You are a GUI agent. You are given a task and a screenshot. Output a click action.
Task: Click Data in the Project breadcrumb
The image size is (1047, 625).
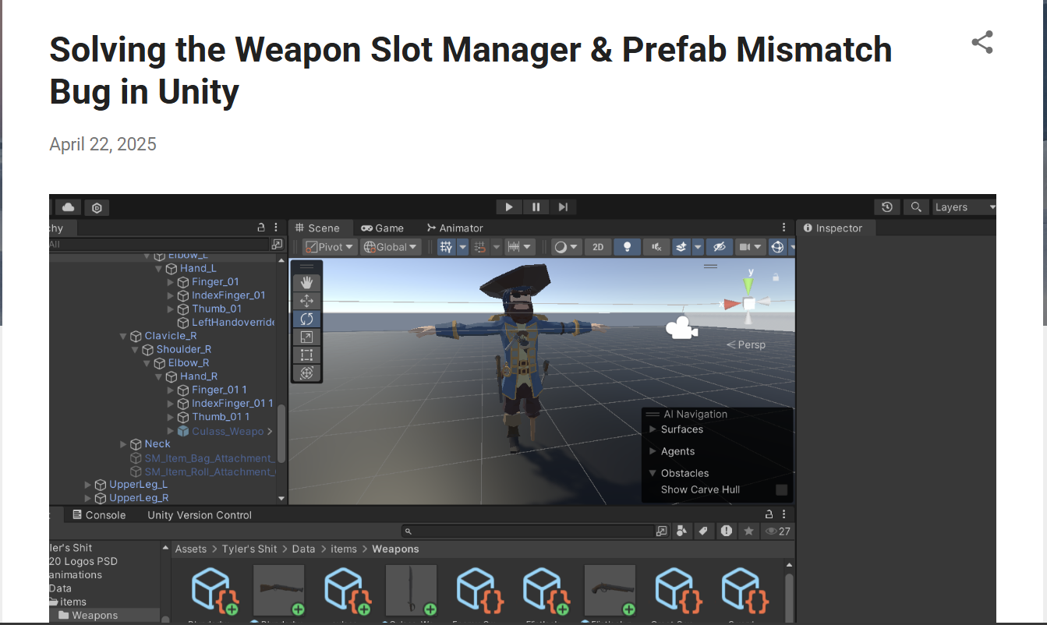point(304,549)
